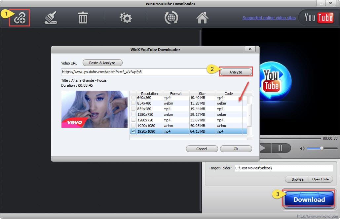This screenshot has width=340, height=219.
Task: Minimize the WinX YouTube Downloader window
Action: pos(321,3)
